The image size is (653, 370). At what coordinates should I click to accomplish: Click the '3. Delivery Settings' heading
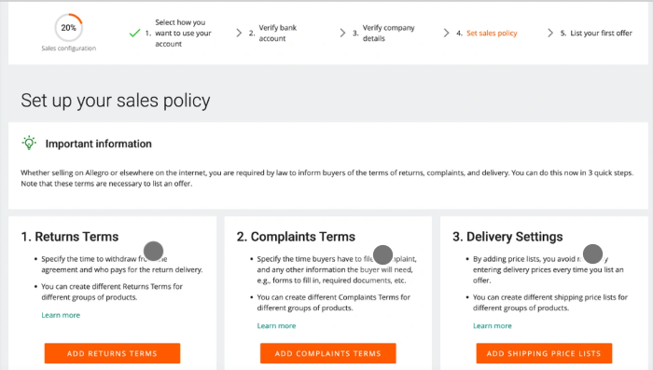click(x=507, y=237)
